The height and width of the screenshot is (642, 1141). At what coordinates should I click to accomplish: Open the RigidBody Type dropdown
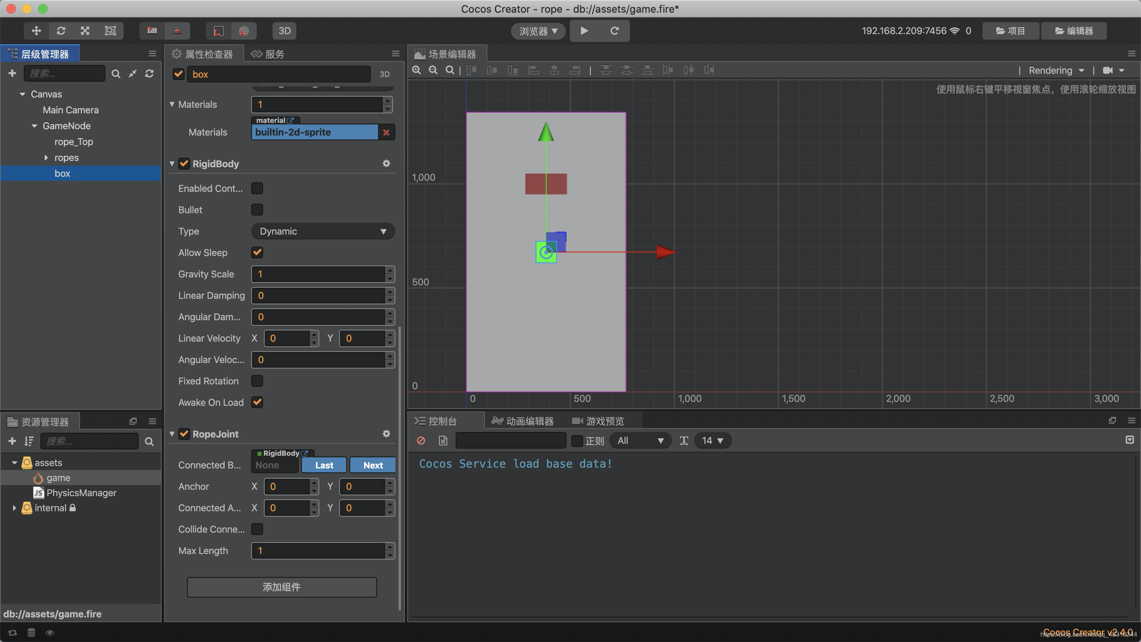click(322, 231)
